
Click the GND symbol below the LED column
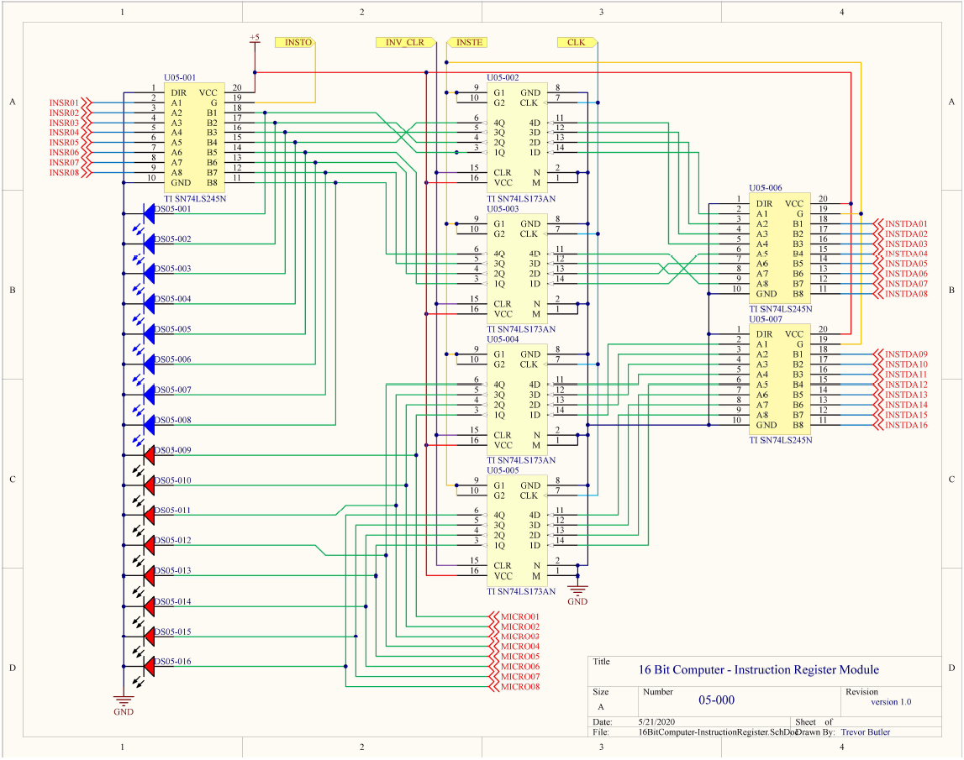click(x=124, y=702)
